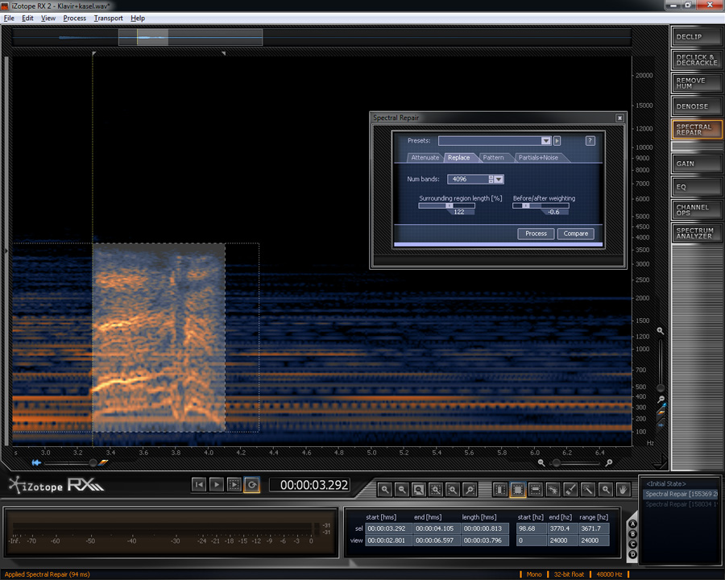Open the preset options arrow beside Presets
The image size is (725, 580).
557,141
